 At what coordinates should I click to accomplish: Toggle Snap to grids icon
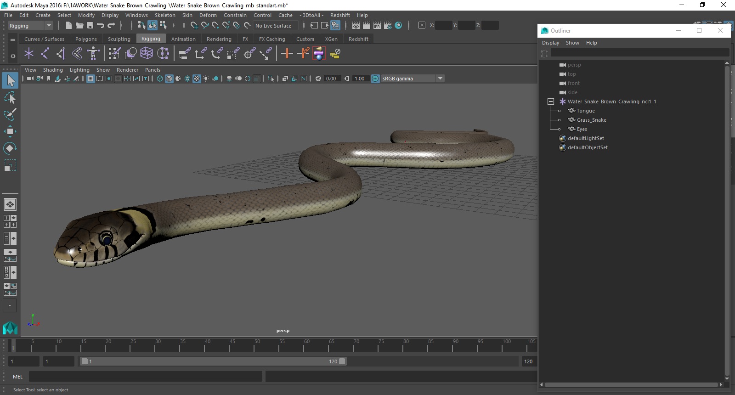[x=194, y=25]
